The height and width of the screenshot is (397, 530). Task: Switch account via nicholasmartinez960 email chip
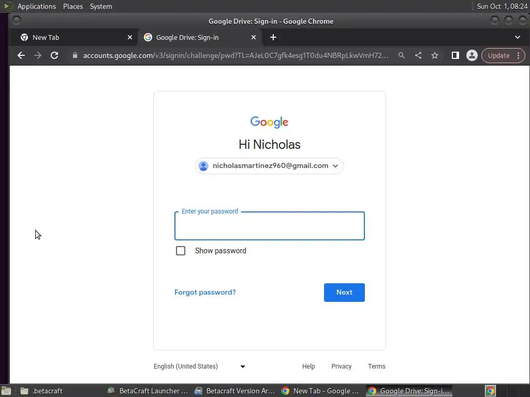(269, 166)
